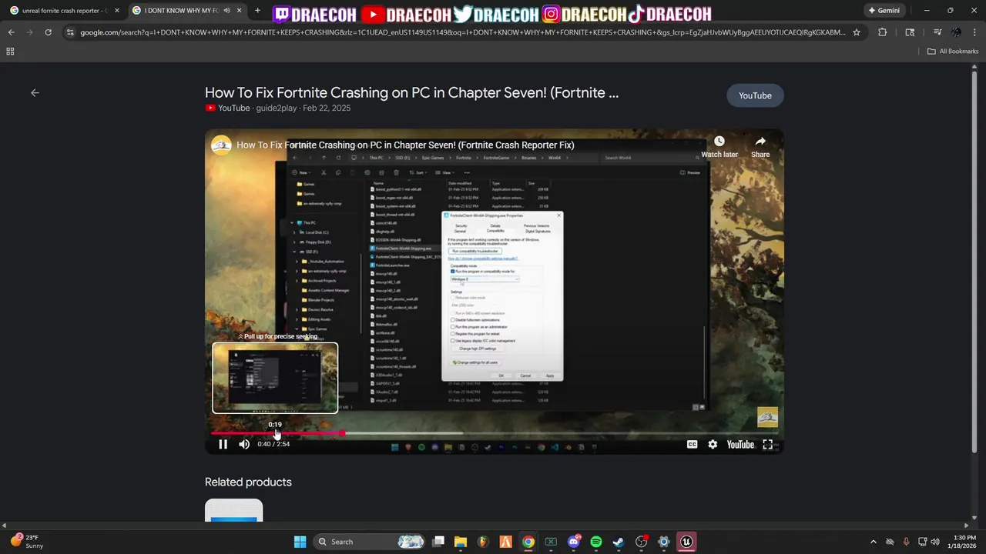Click the address bar URL
986x554 pixels.
click(462, 32)
